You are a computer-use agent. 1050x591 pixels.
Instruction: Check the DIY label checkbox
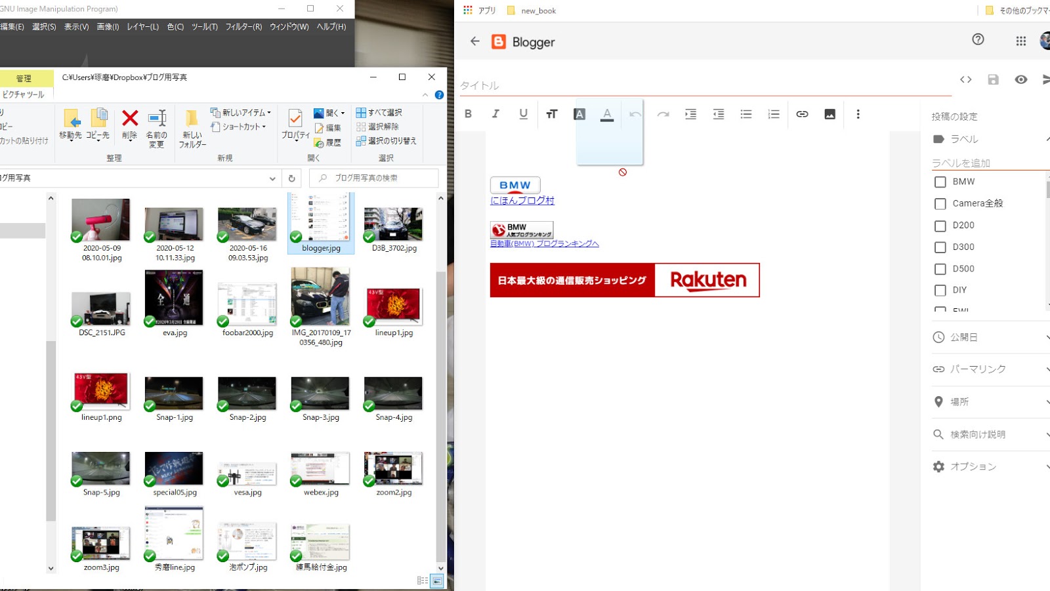point(940,290)
